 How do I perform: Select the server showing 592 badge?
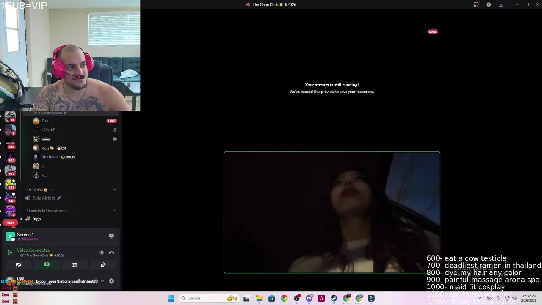[x=10, y=157]
